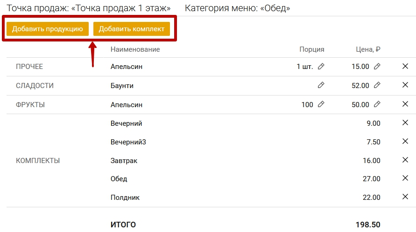Click the 16.00 price of Завтрак
The width and height of the screenshot is (416, 232).
(x=372, y=161)
